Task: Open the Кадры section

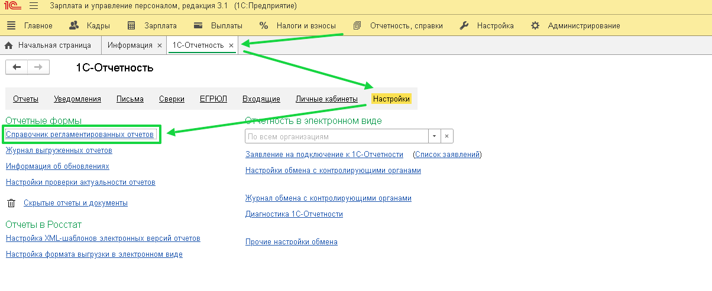Action: click(x=89, y=26)
